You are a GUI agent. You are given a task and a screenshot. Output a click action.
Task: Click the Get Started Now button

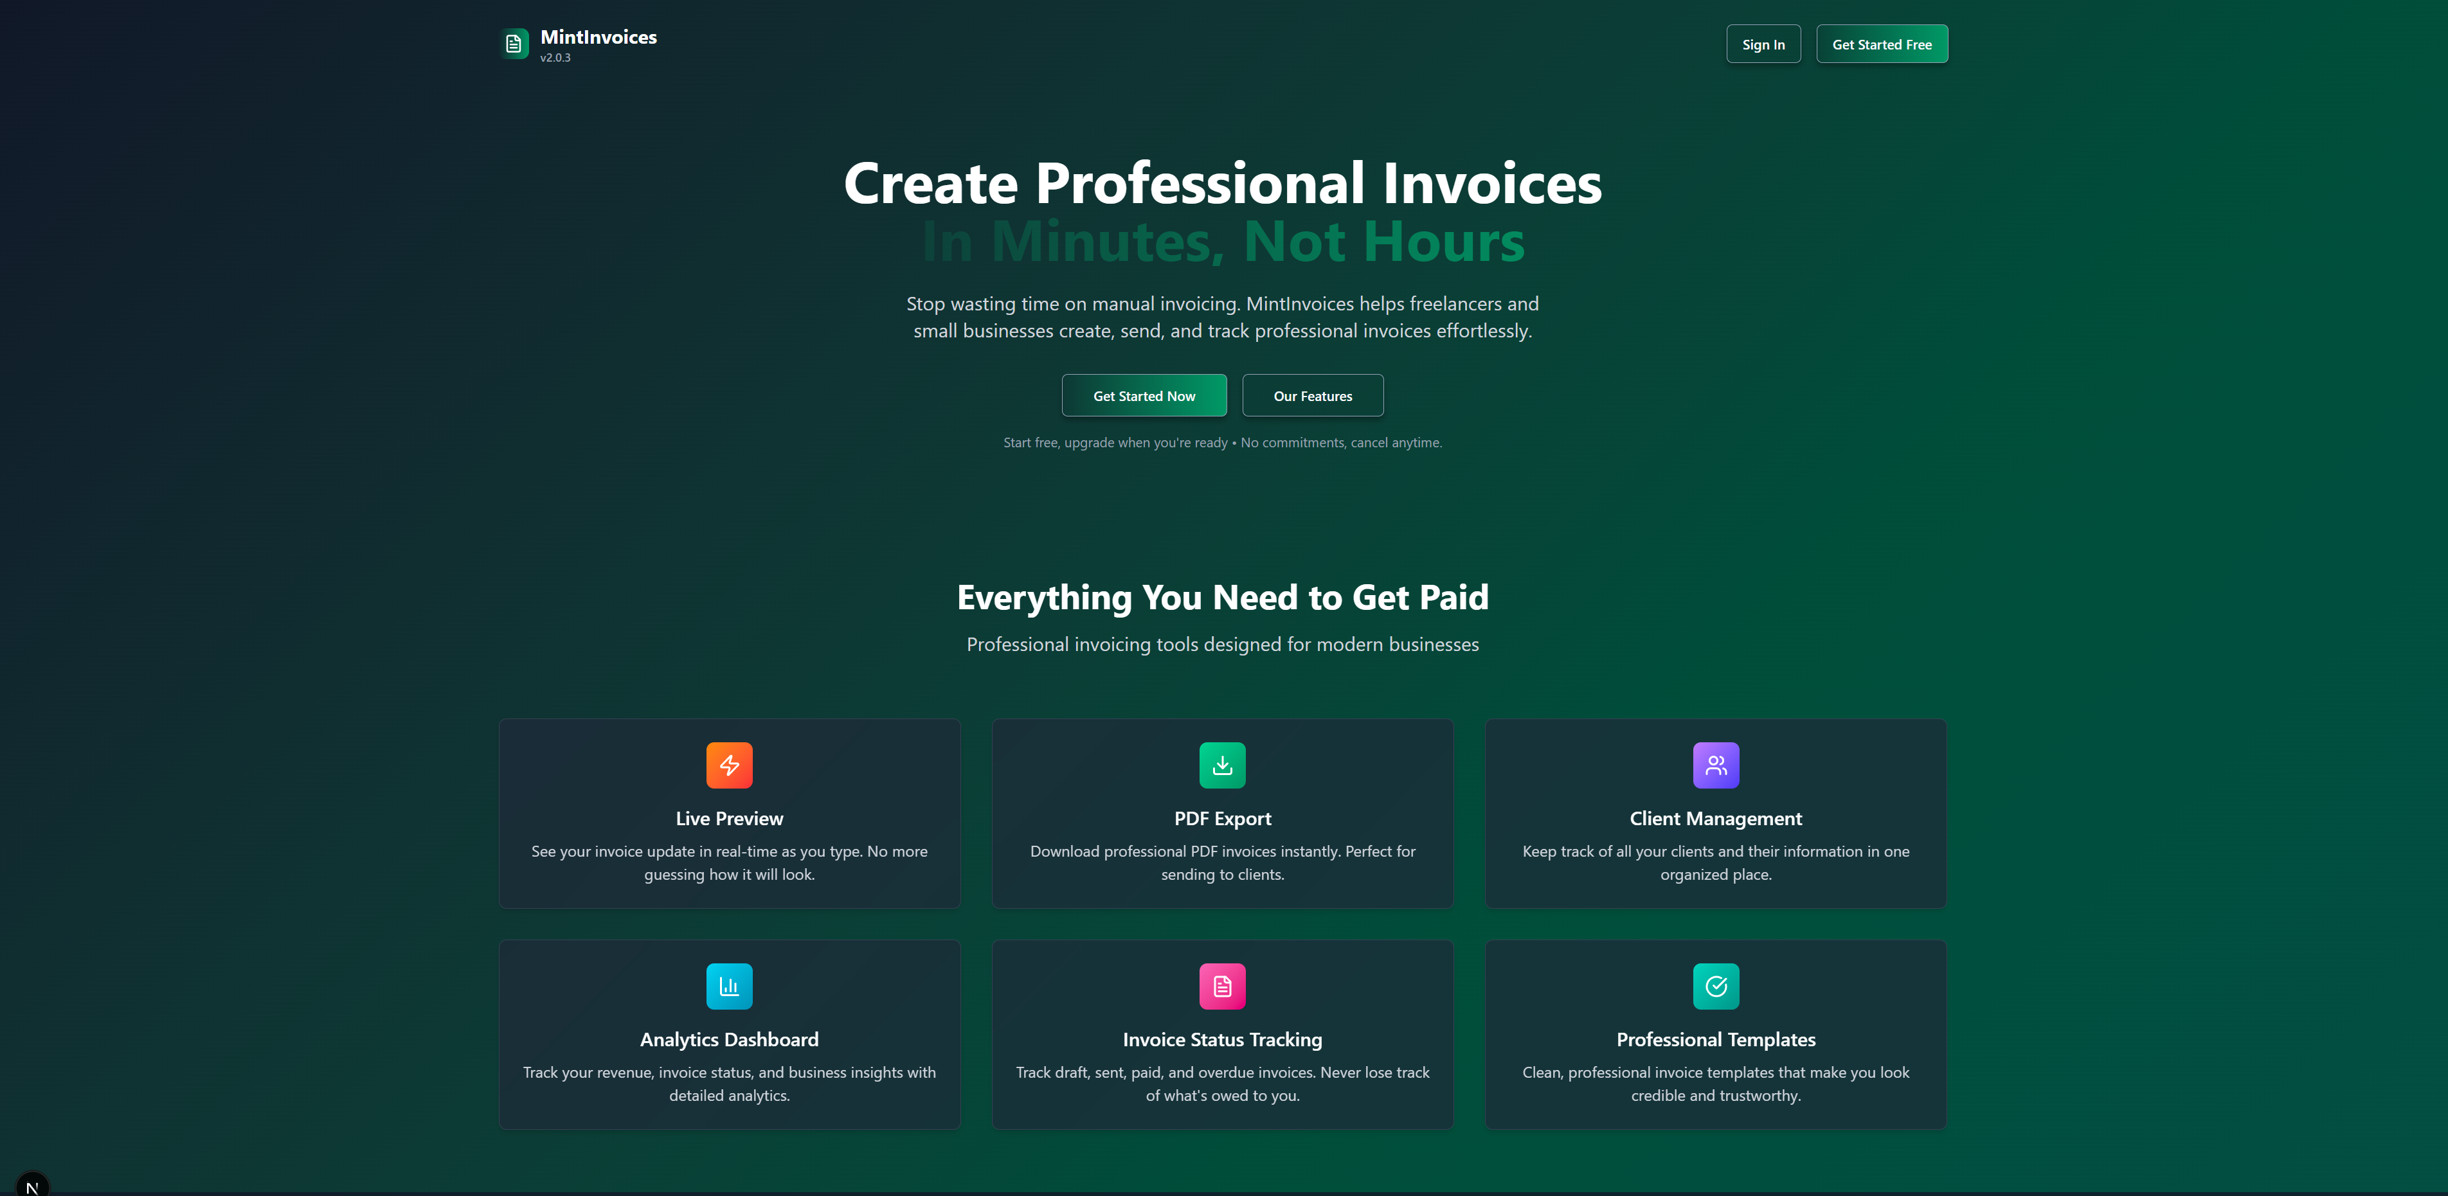tap(1143, 396)
